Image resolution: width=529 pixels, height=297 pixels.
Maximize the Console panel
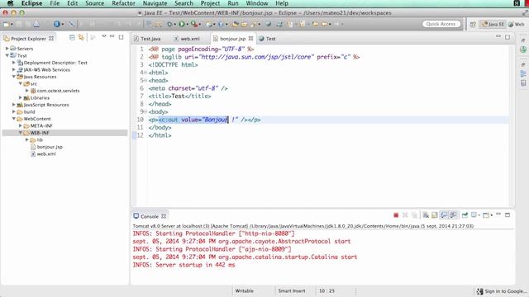tap(508, 214)
